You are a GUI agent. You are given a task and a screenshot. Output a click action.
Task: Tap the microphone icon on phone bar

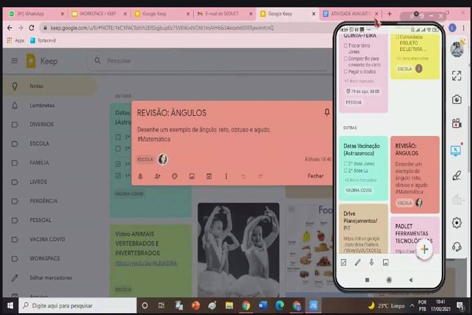tap(371, 262)
